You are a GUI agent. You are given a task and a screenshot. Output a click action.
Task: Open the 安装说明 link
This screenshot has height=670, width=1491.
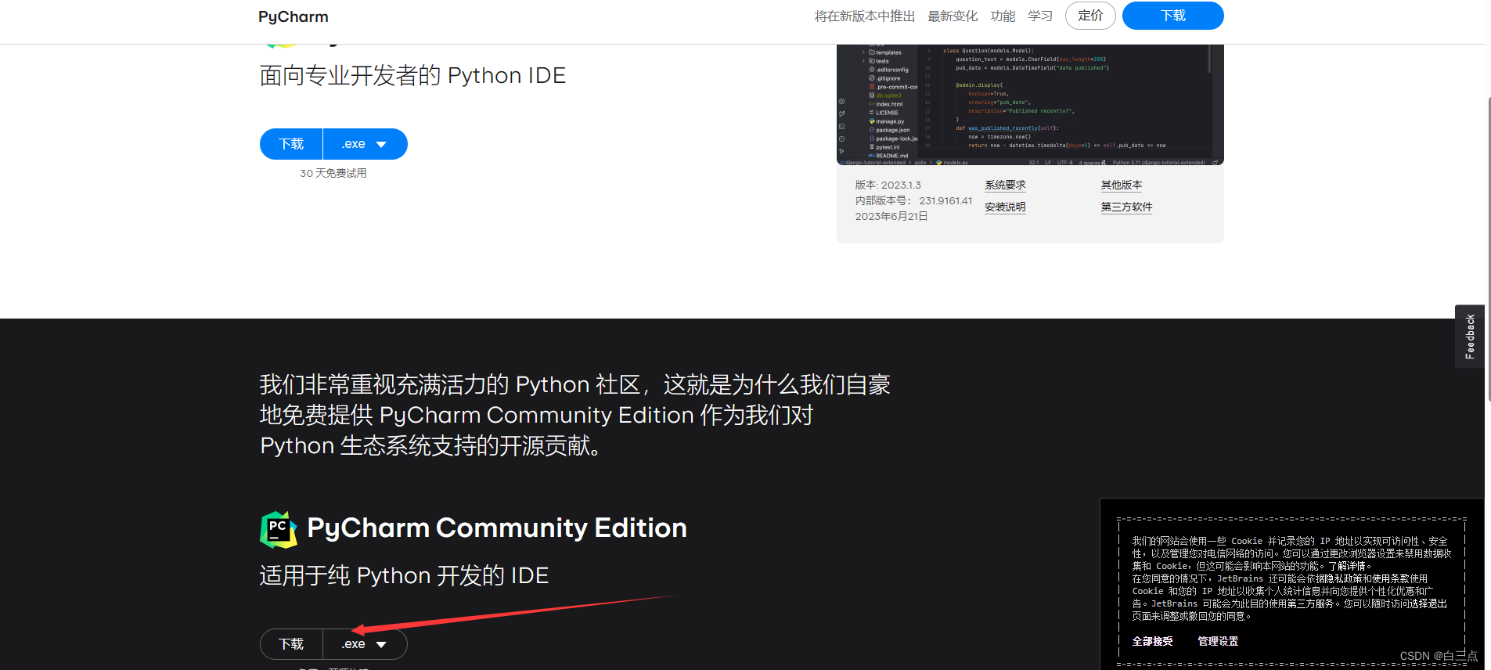click(1005, 207)
